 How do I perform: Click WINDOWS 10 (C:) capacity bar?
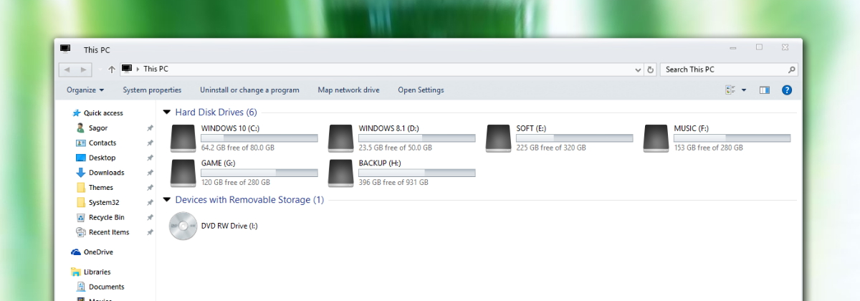[259, 138]
